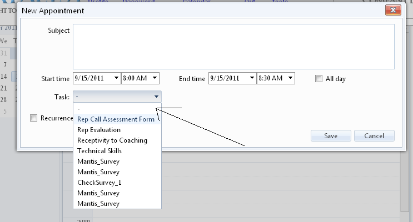The image size is (413, 222).
Task: Open the End time date picker arrow
Action: click(252, 79)
